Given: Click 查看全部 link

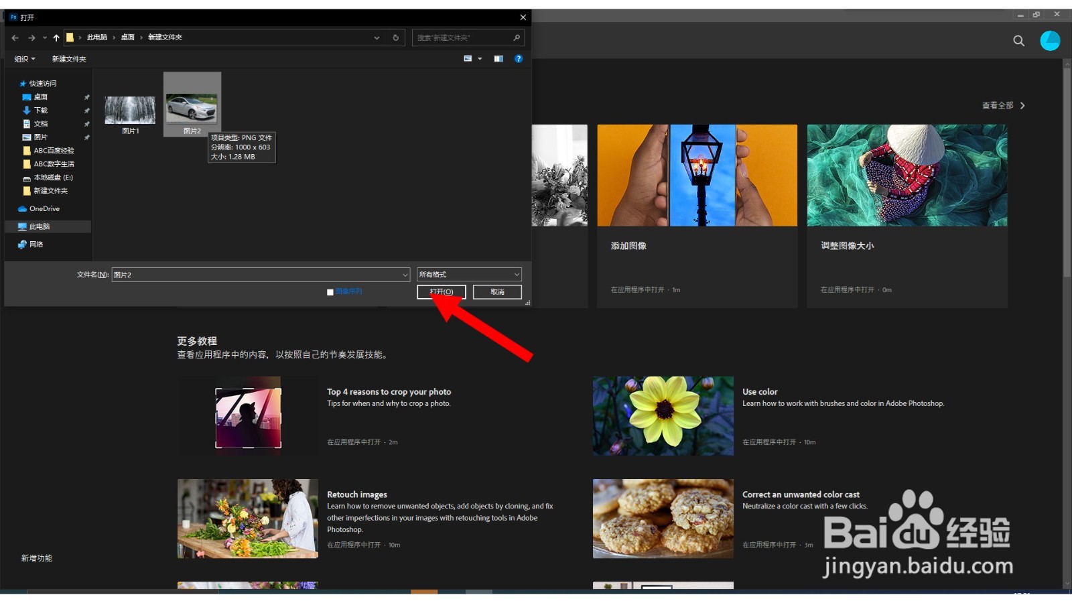Looking at the screenshot, I should (x=998, y=106).
